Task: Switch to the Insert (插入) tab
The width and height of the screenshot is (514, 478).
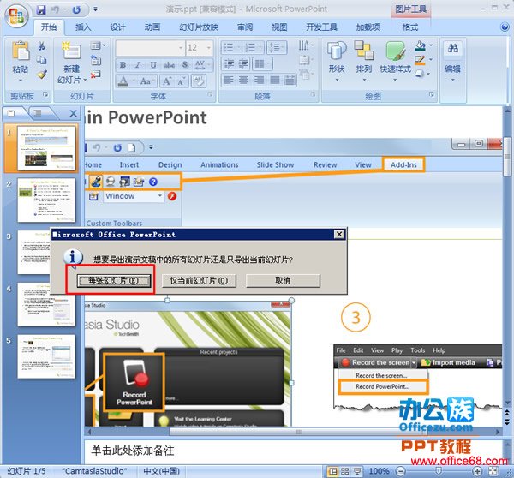Action: (x=83, y=27)
